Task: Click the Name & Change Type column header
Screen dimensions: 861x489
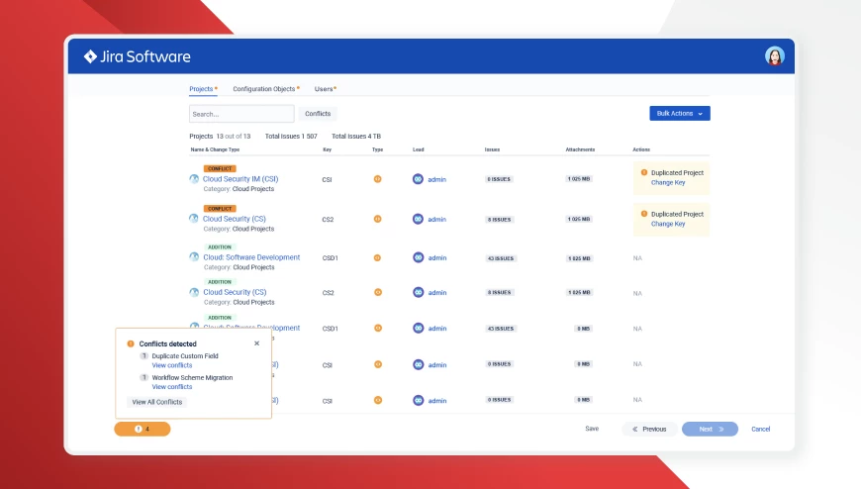Action: tap(215, 149)
